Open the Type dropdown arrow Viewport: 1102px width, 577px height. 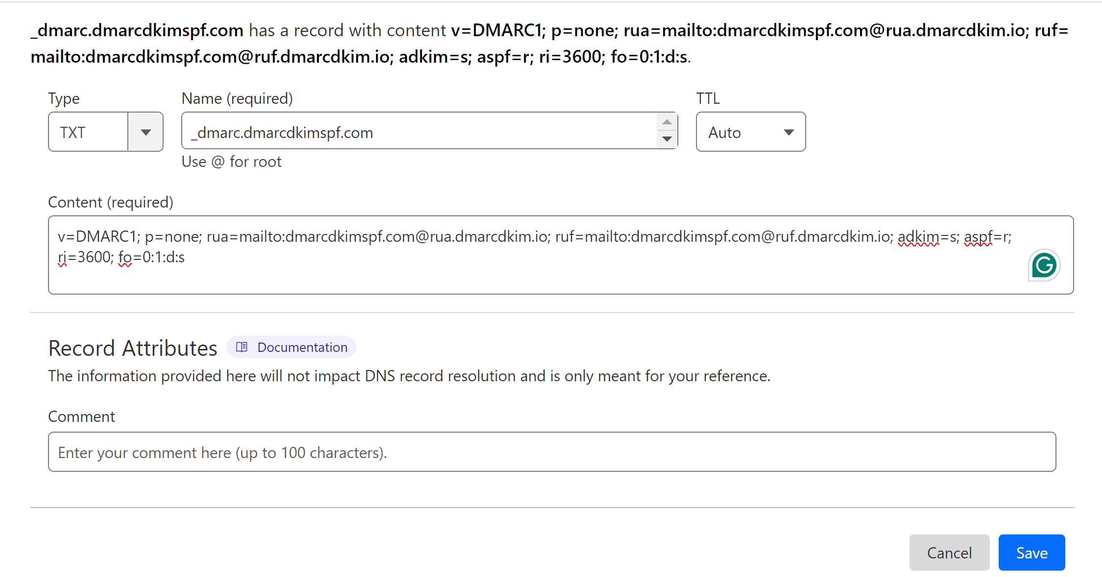click(145, 132)
